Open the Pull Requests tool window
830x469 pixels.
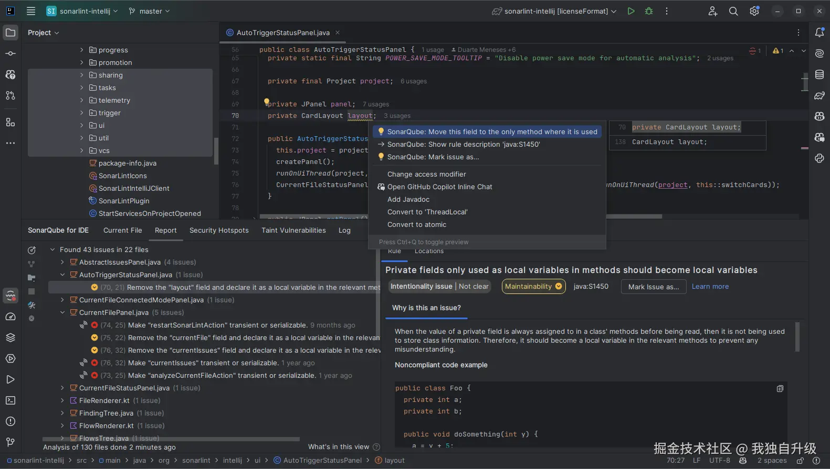[10, 95]
